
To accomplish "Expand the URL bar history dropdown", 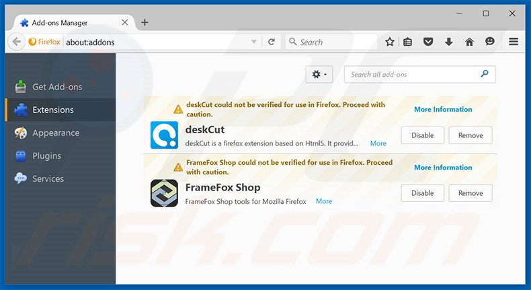I will 253,42.
